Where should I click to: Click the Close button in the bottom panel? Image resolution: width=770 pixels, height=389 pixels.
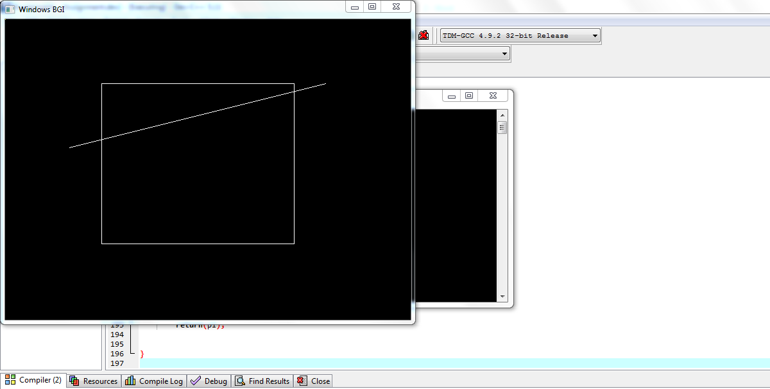314,380
